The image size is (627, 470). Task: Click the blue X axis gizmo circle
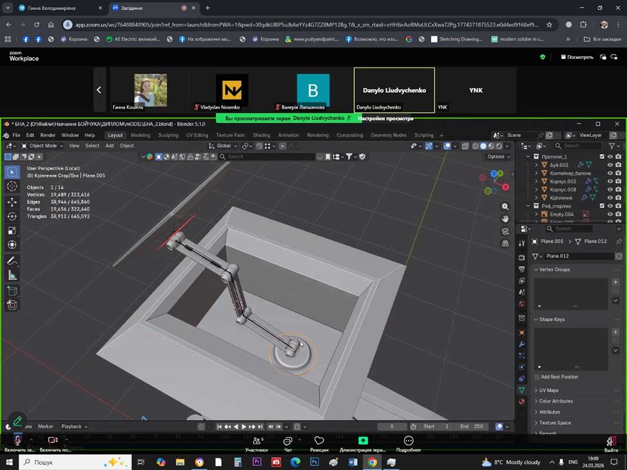[494, 174]
